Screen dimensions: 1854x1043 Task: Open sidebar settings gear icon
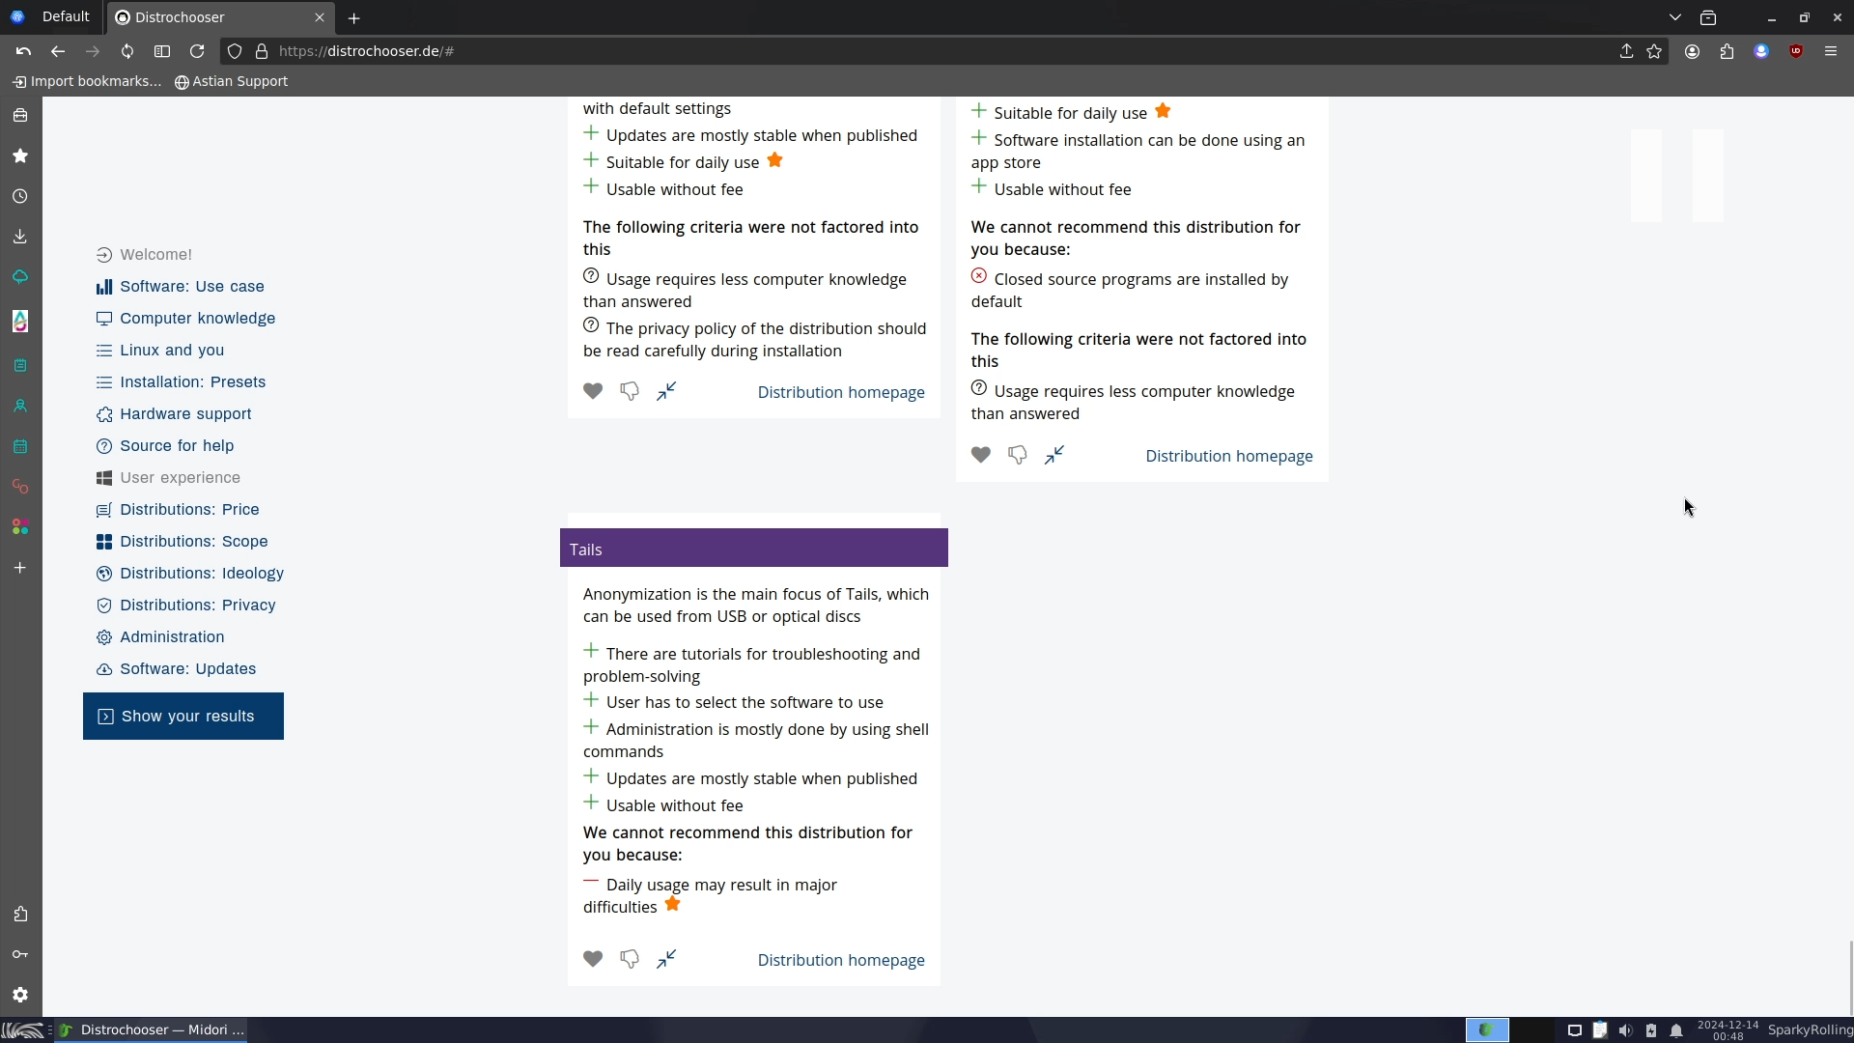coord(20,996)
